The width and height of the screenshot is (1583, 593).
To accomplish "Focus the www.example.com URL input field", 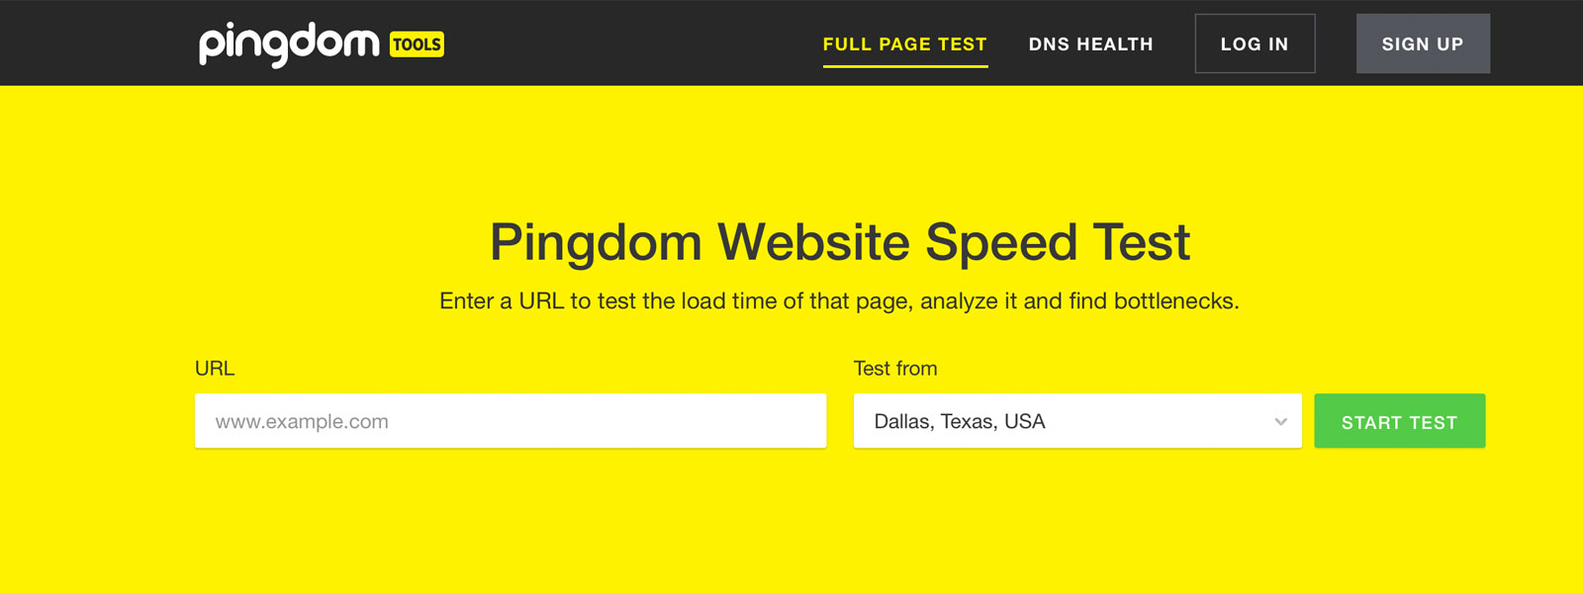I will (511, 421).
